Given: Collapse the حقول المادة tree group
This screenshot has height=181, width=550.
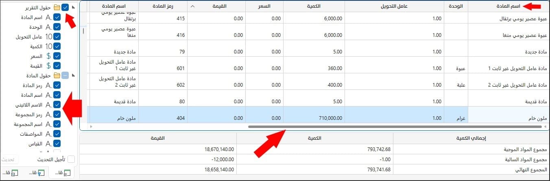Looking at the screenshot, I should point(73,75).
